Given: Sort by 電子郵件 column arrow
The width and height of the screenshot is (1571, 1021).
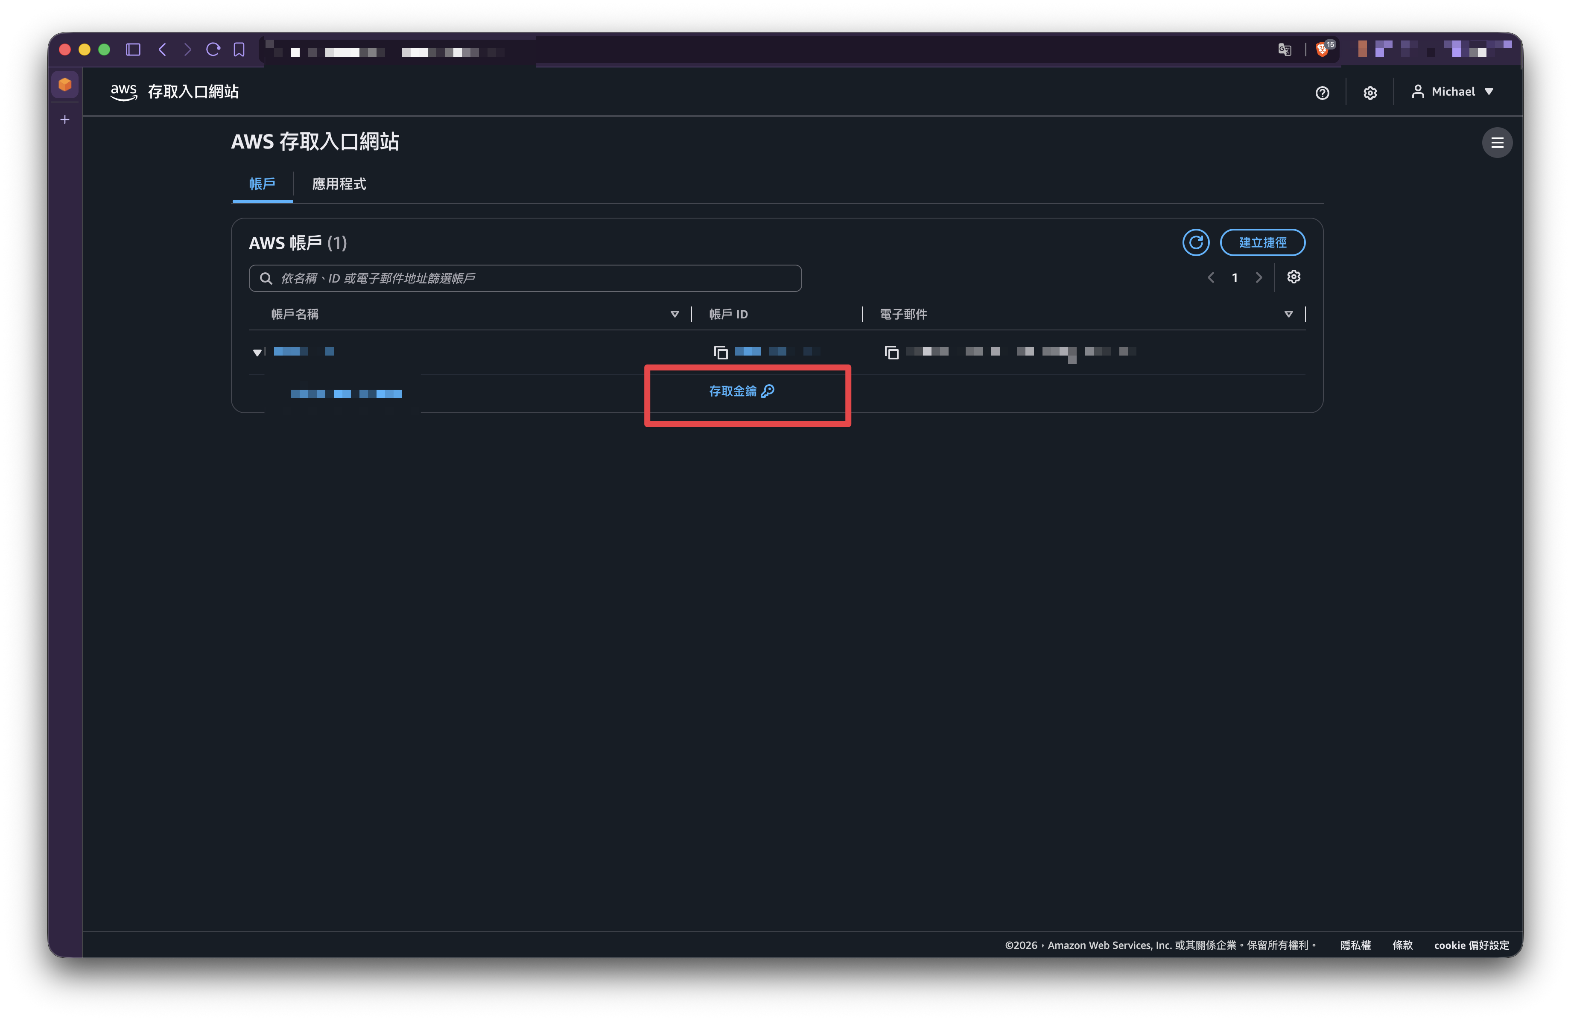Looking at the screenshot, I should [x=1288, y=314].
